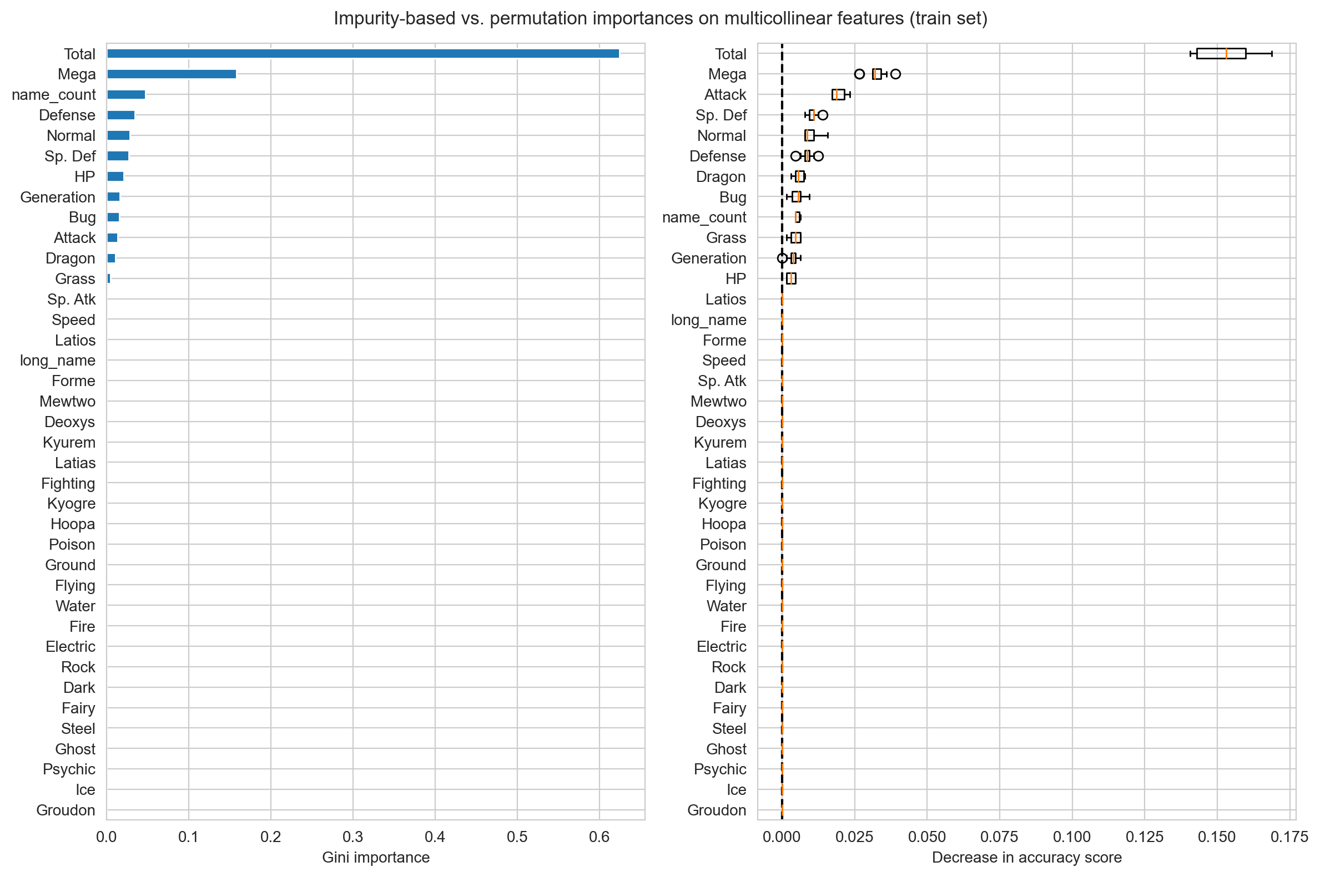The width and height of the screenshot is (1320, 877).
Task: Click the name_count bar in left chart
Action: [126, 94]
